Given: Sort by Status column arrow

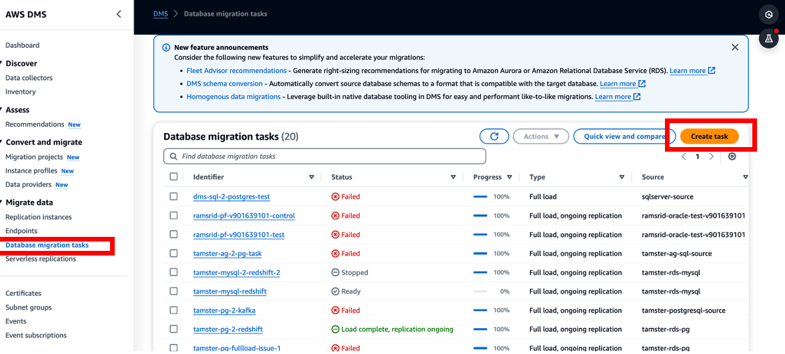Looking at the screenshot, I should (453, 177).
